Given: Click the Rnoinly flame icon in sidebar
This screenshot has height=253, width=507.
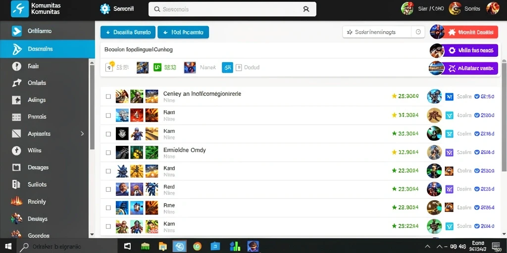Looking at the screenshot, I should click(x=16, y=202).
